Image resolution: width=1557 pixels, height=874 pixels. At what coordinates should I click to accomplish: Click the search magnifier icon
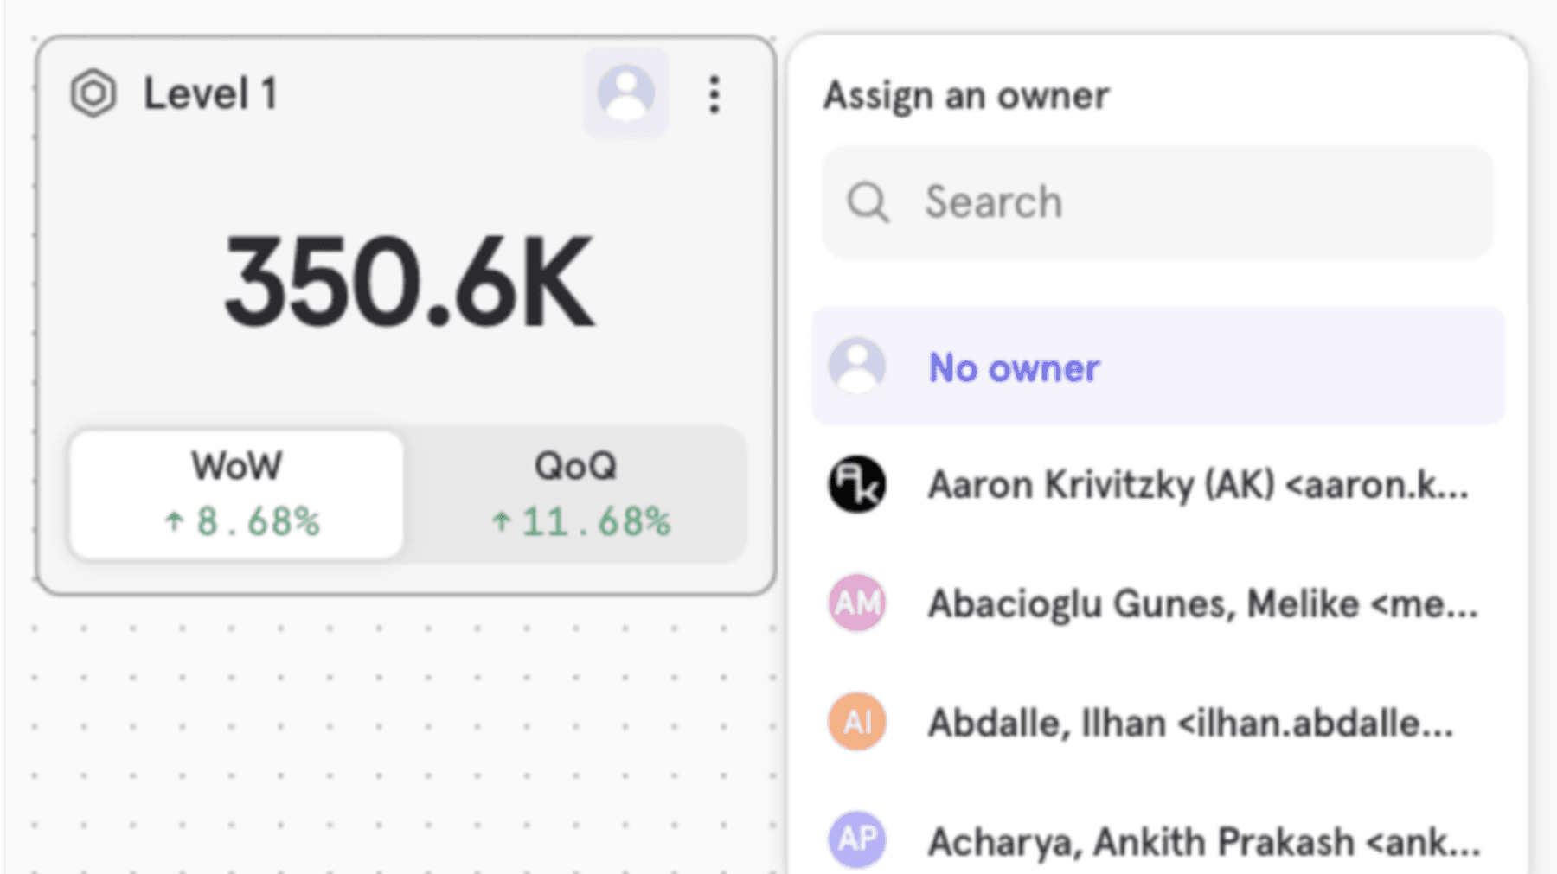tap(868, 203)
